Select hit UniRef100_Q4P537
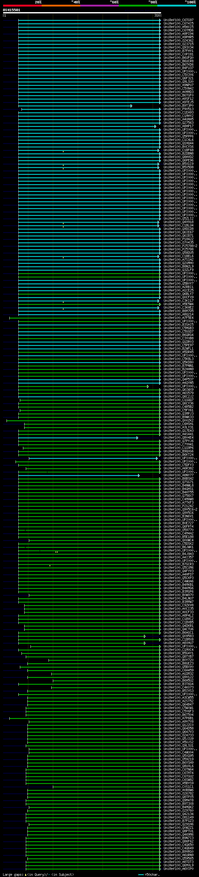The image size is (199, 877). pos(178,379)
